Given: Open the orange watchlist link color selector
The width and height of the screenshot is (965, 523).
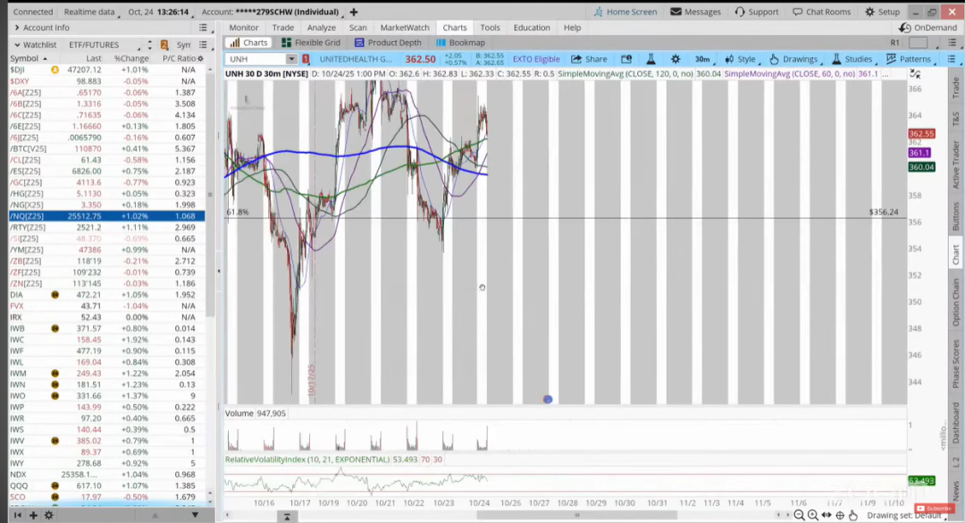Looking at the screenshot, I should [x=164, y=45].
